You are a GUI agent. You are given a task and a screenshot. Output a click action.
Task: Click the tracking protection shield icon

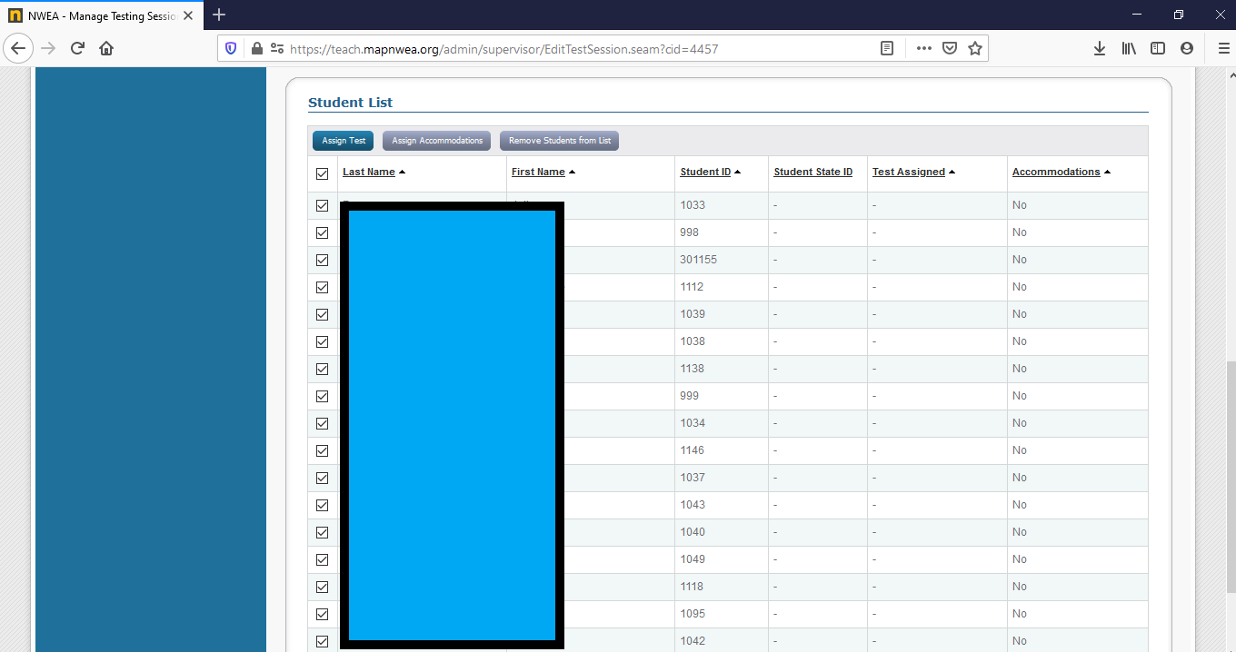pyautogui.click(x=232, y=48)
